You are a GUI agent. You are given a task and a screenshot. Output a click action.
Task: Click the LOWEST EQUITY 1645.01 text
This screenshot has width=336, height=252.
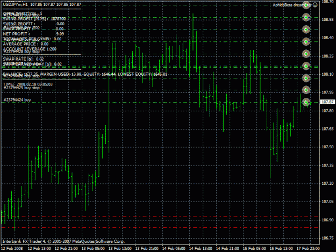point(142,74)
